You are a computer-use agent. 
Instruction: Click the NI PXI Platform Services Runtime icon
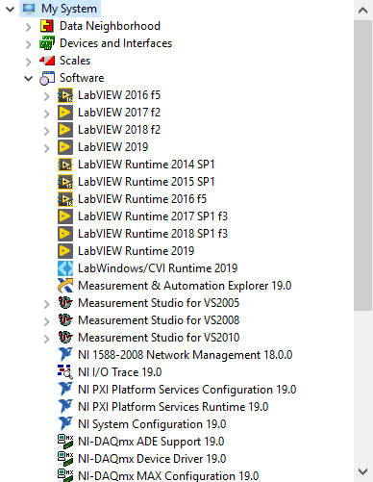65,406
